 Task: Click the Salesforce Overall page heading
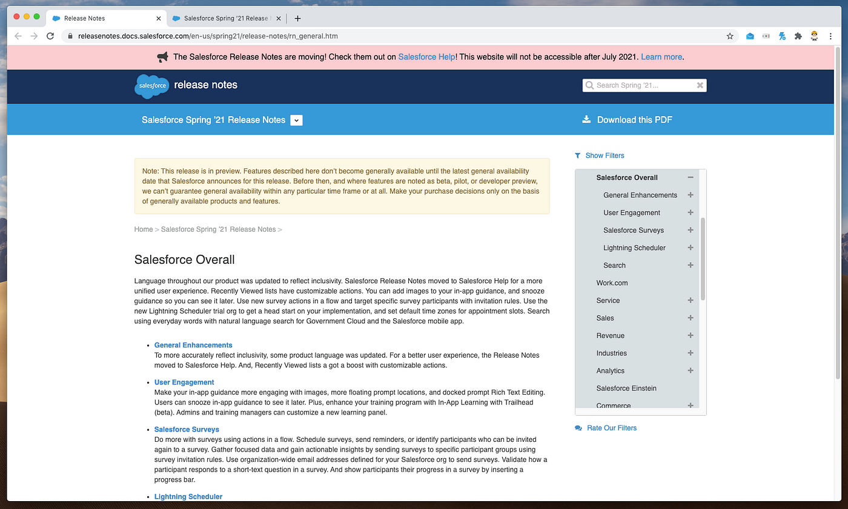(184, 260)
